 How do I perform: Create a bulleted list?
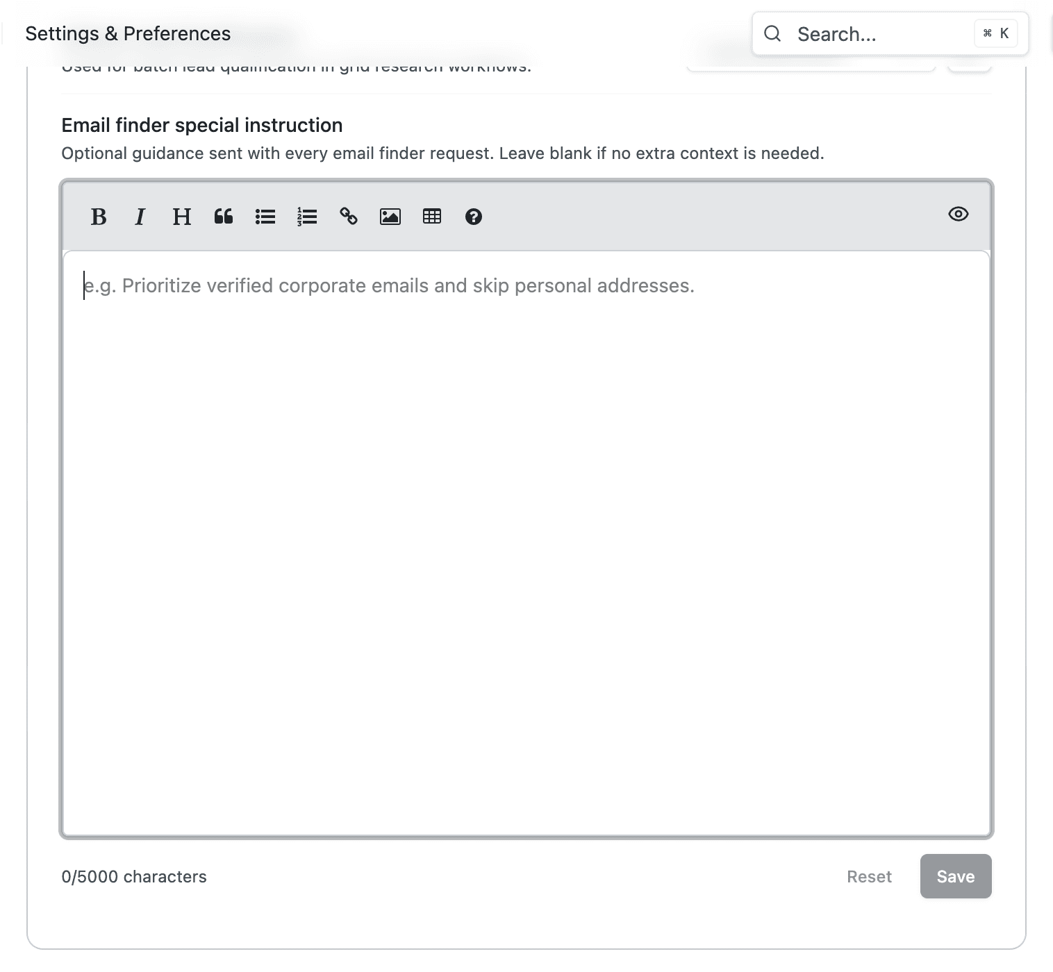(265, 217)
